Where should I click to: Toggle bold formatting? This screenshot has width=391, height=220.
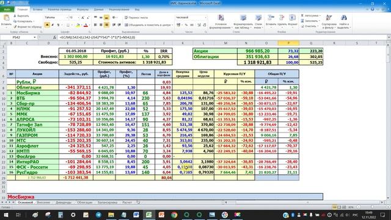[47, 25]
